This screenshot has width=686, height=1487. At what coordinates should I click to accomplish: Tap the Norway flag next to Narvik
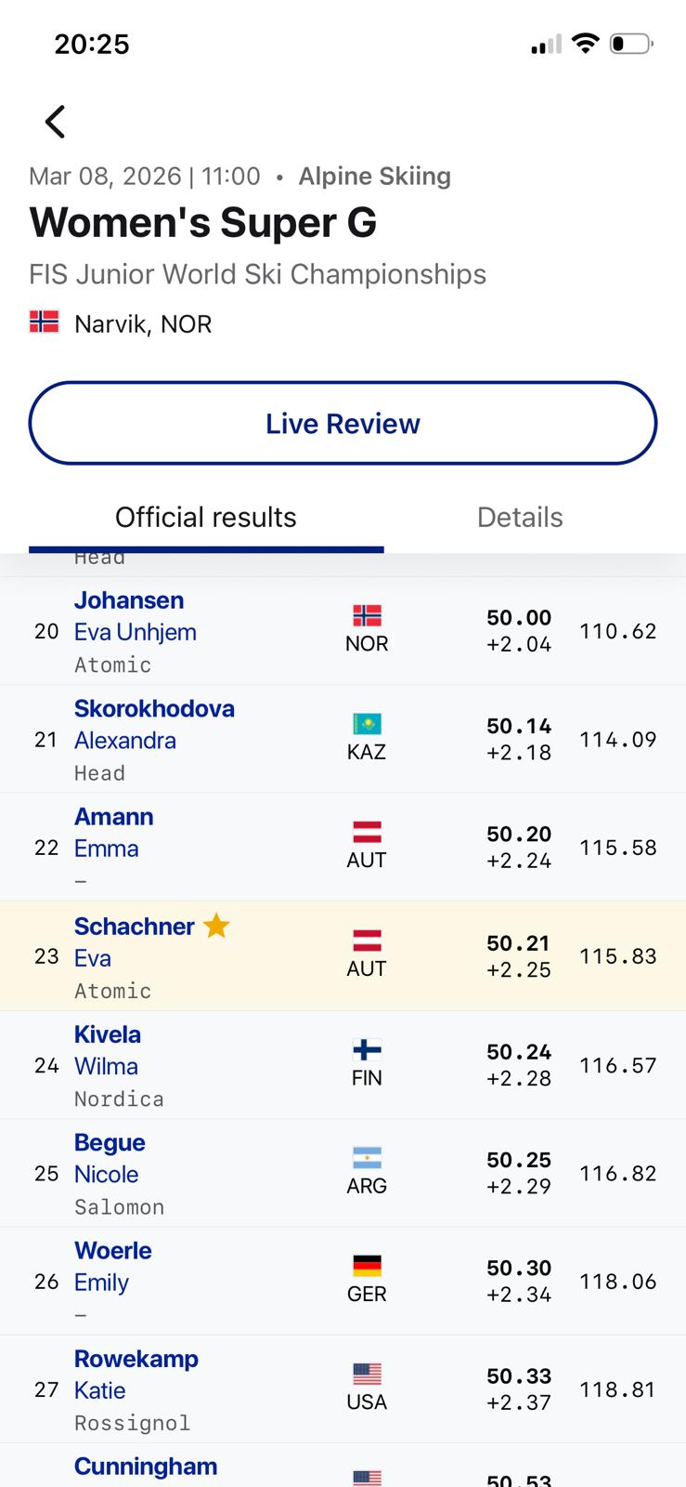(x=44, y=322)
